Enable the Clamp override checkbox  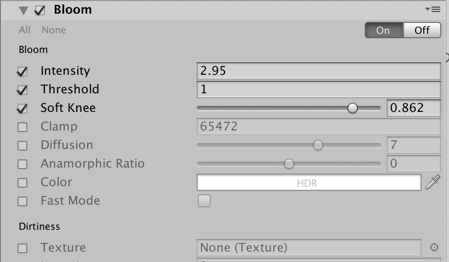(22, 127)
